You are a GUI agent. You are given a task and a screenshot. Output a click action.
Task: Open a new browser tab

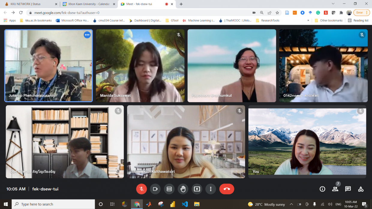(x=181, y=4)
